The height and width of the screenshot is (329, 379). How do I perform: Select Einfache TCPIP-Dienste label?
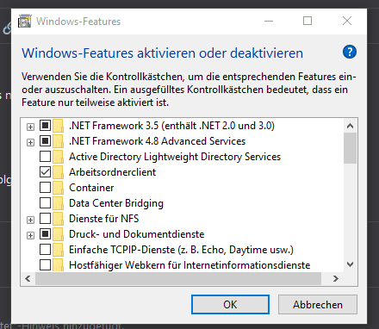tap(181, 250)
